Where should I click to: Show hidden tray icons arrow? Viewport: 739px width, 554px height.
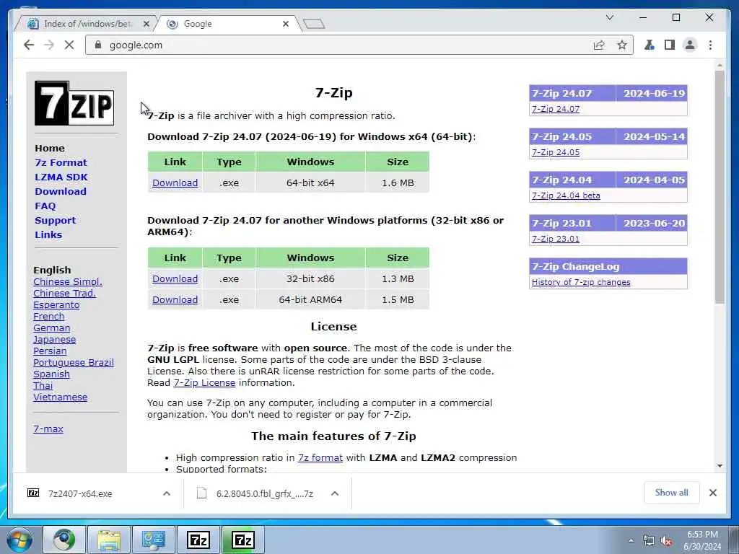coord(631,541)
